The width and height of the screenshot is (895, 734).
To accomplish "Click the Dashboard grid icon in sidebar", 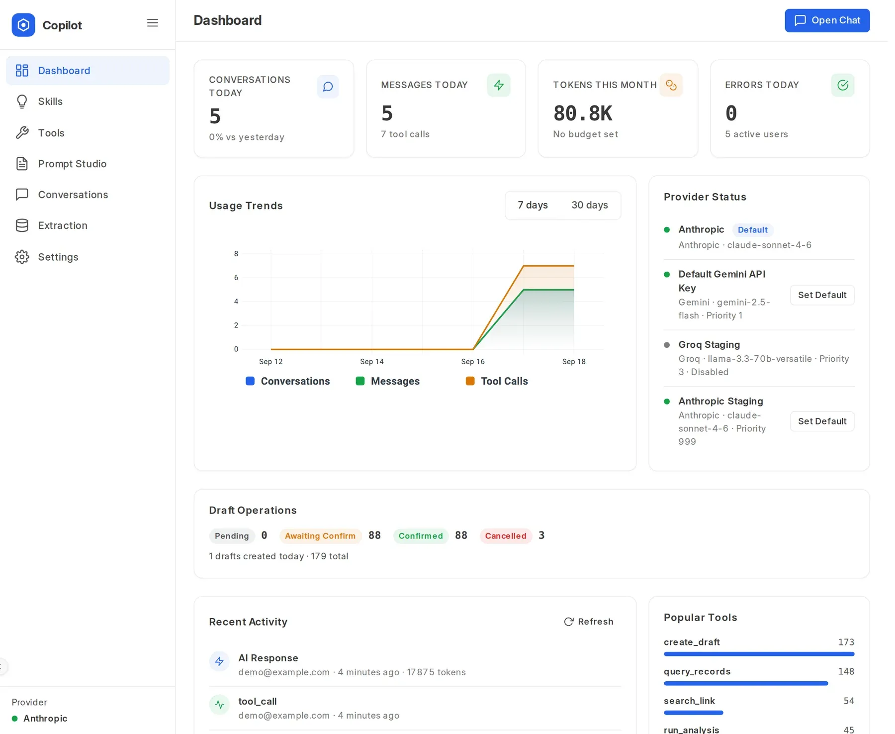I will click(22, 71).
